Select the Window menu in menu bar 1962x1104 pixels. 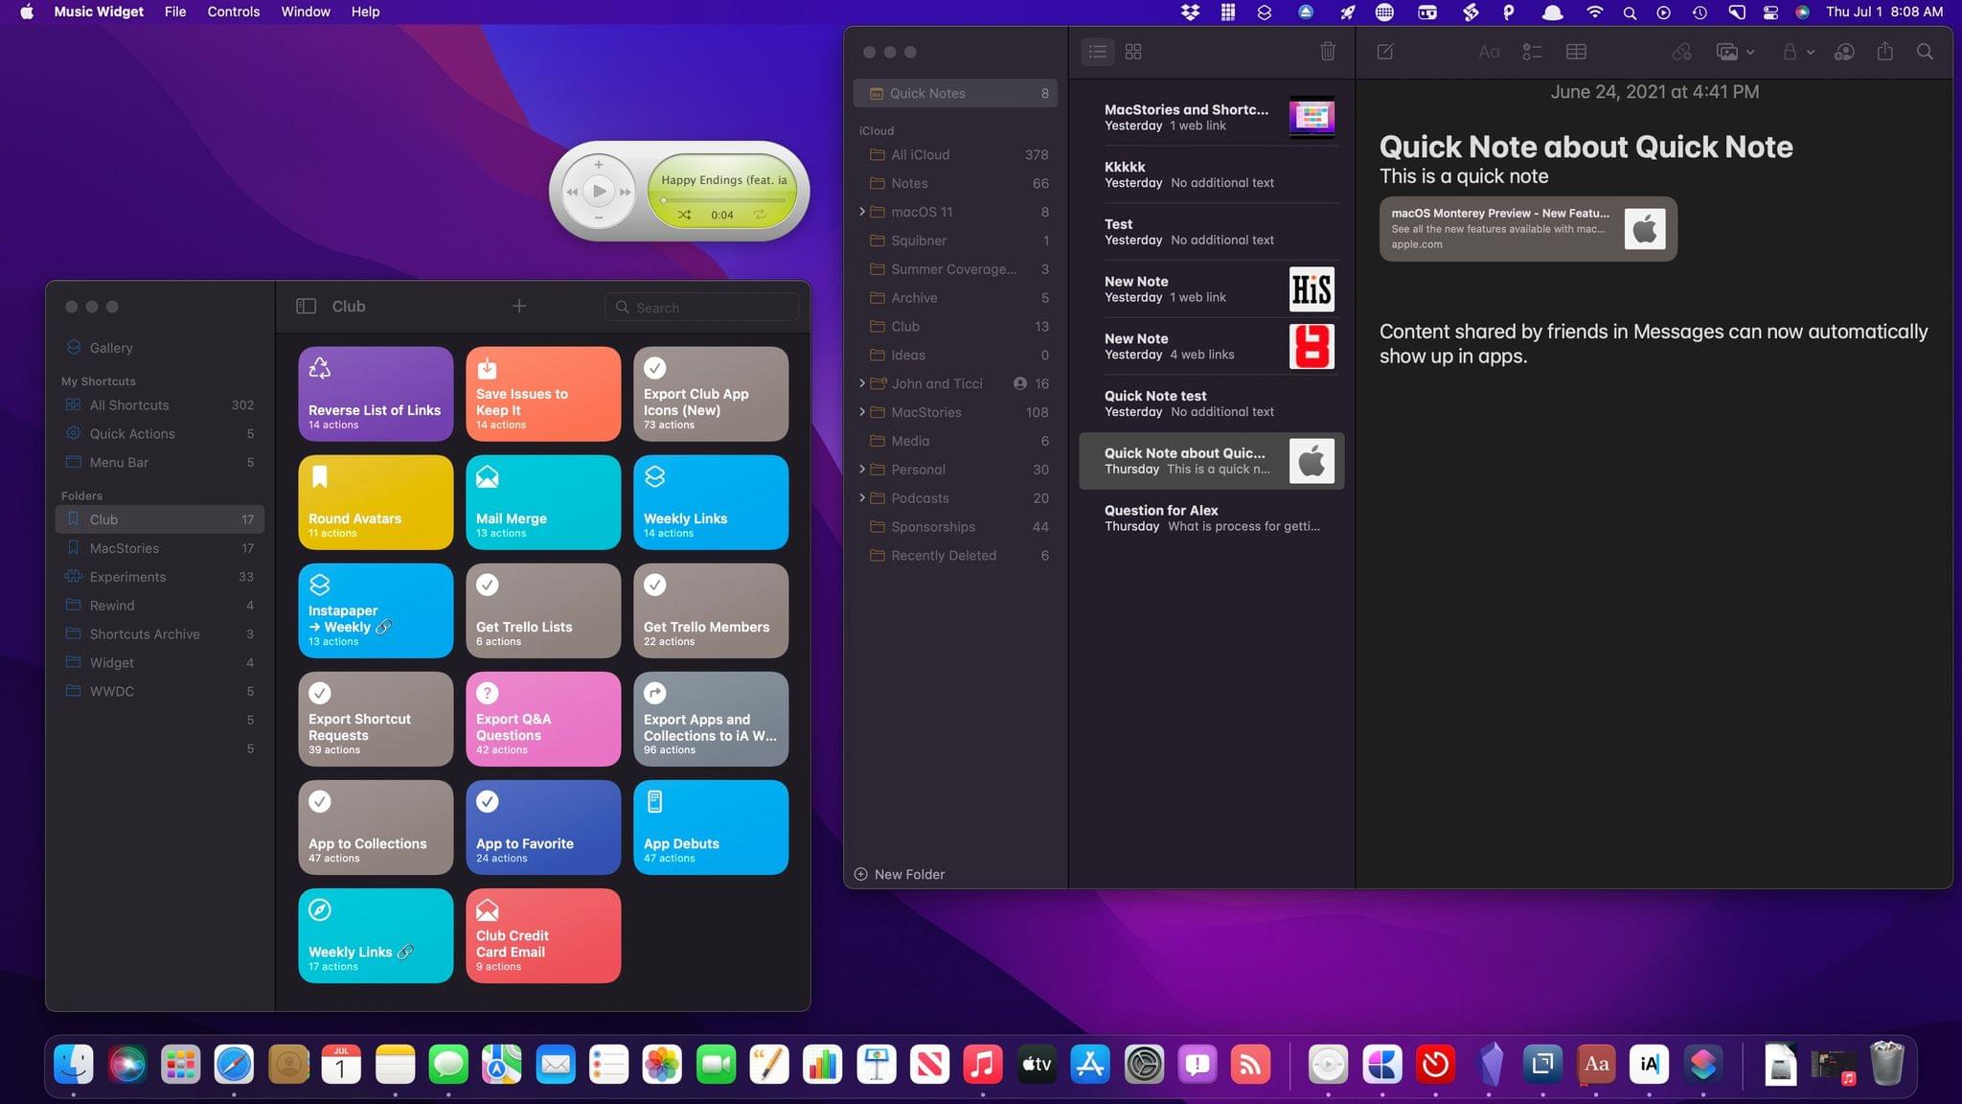click(x=305, y=11)
